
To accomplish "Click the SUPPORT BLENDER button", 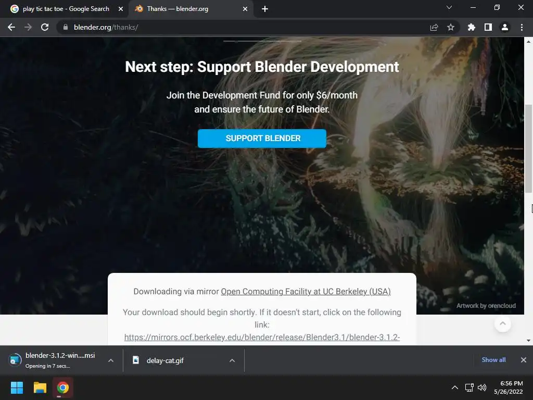I will 262,139.
